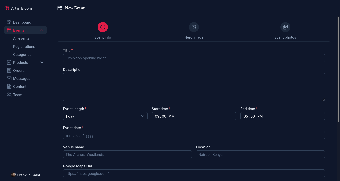Select the Hero image step icon
340x181 pixels.
(194, 27)
